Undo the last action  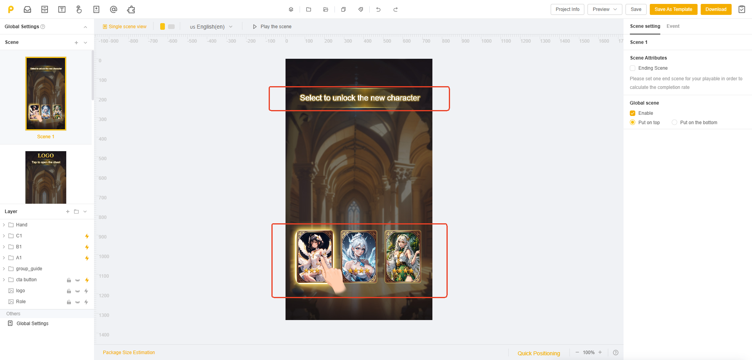tap(378, 9)
